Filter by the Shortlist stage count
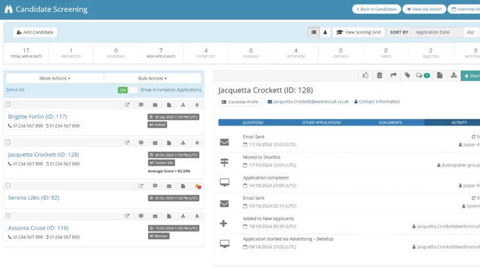 click(x=206, y=53)
